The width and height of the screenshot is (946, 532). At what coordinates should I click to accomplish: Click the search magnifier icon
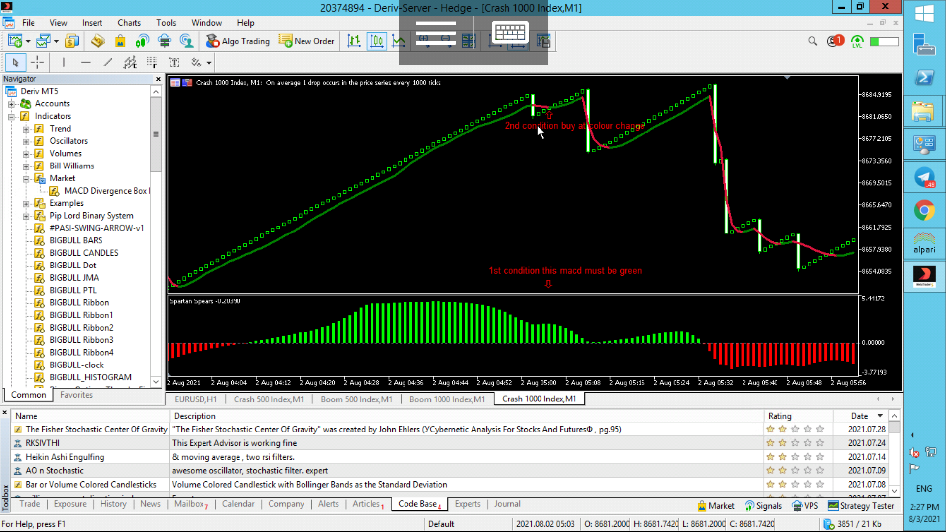(x=812, y=41)
